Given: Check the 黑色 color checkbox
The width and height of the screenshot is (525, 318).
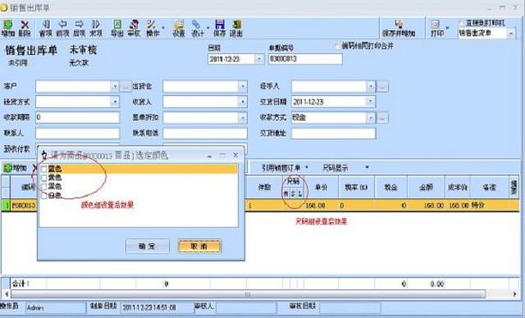Looking at the screenshot, I should [44, 186].
